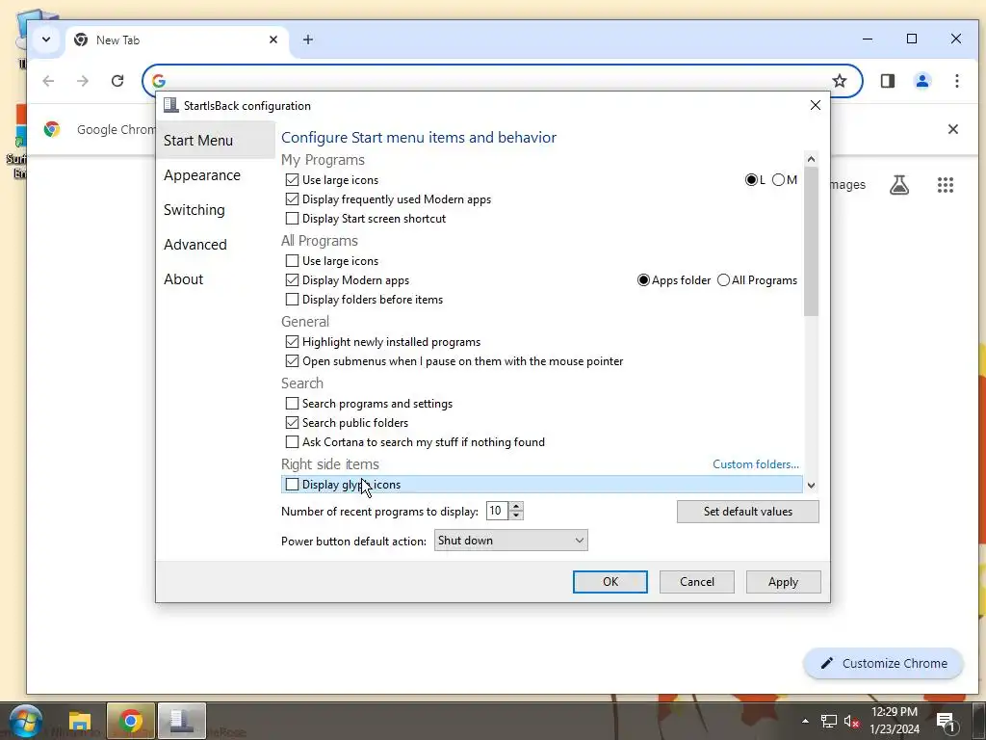The width and height of the screenshot is (986, 740).
Task: Reload the Chrome page
Action: coord(117,81)
